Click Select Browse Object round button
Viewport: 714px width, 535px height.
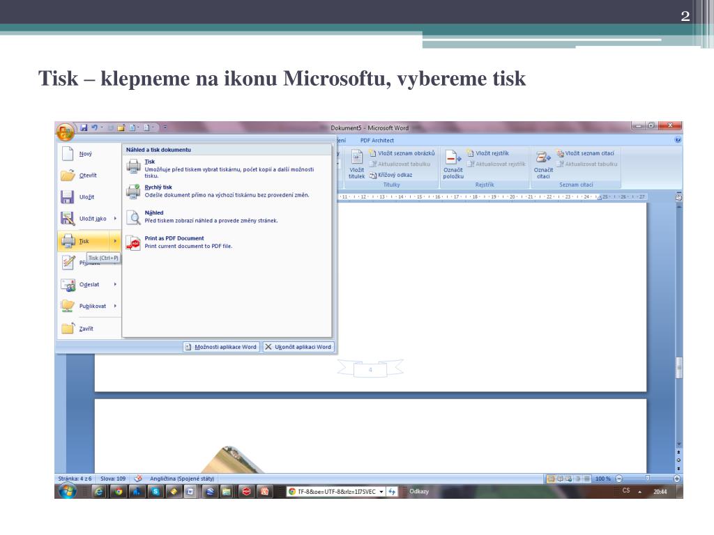click(x=679, y=460)
